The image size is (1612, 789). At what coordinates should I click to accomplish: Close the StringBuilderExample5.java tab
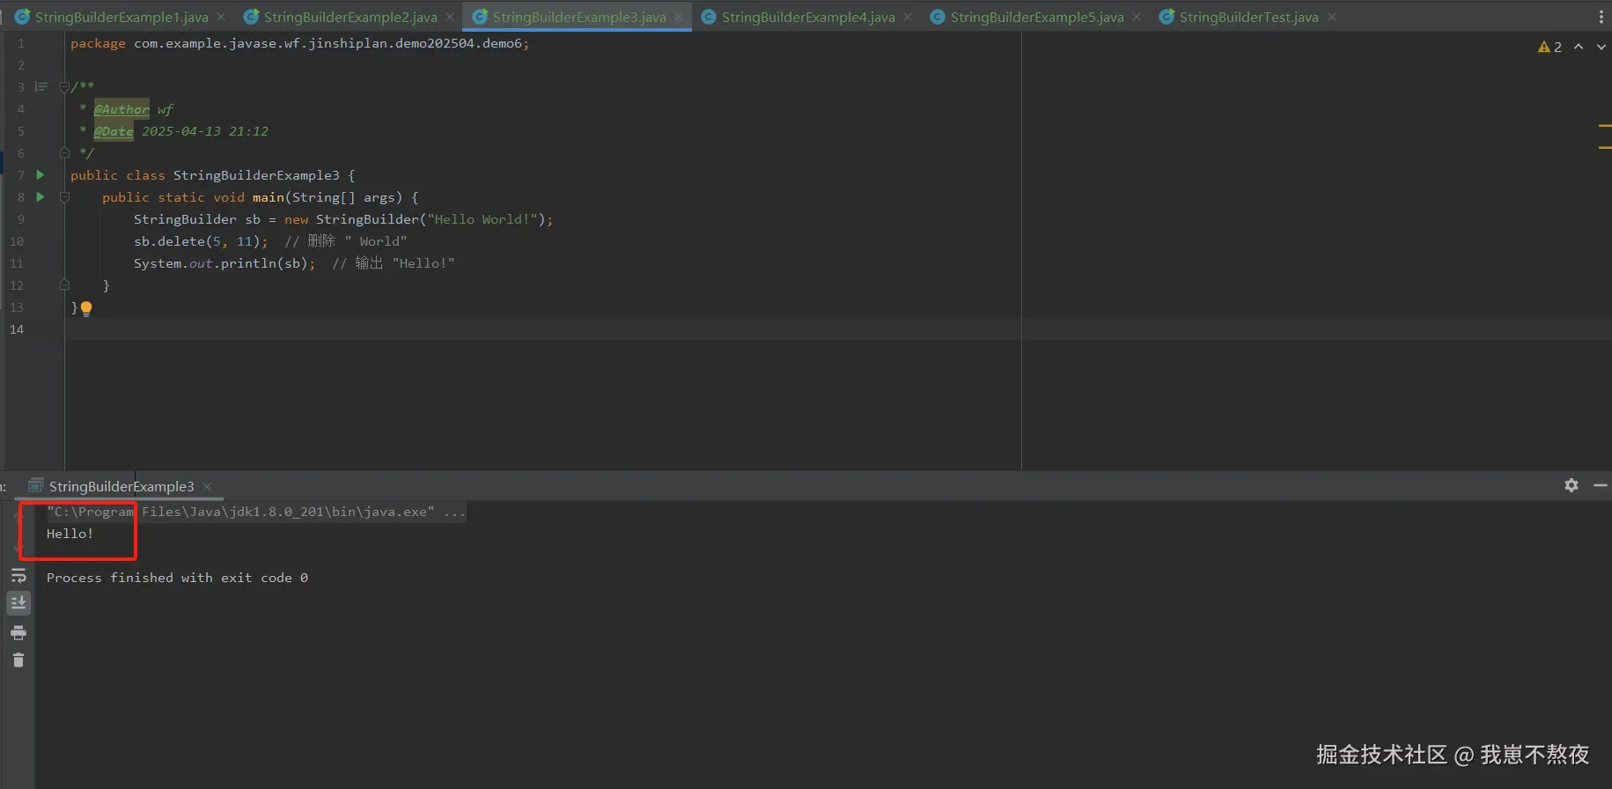1137,17
